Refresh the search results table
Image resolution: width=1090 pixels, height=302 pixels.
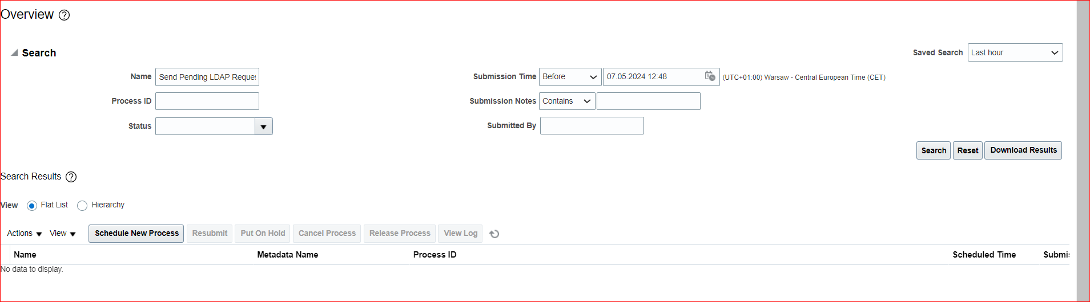pyautogui.click(x=494, y=234)
